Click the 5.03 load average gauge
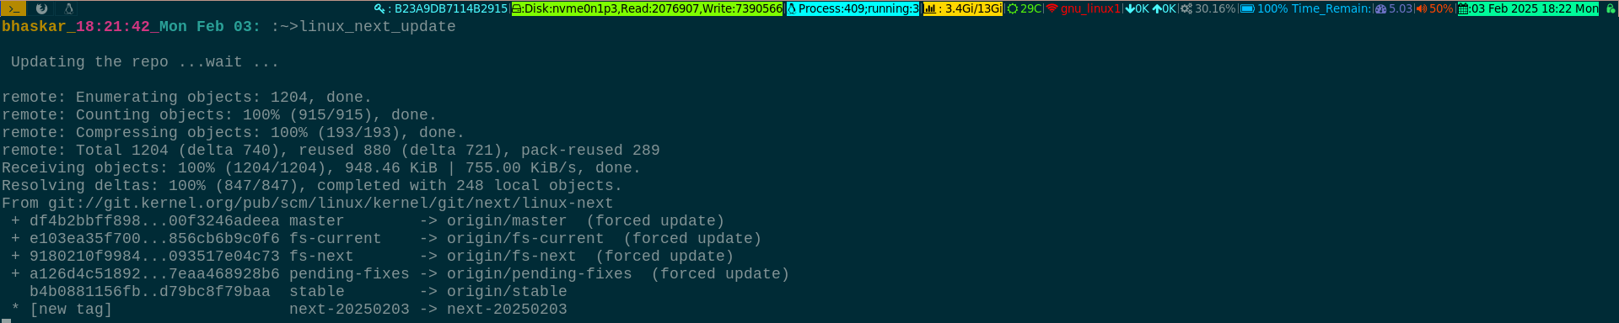Screen dimensions: 1619x323 (1394, 8)
